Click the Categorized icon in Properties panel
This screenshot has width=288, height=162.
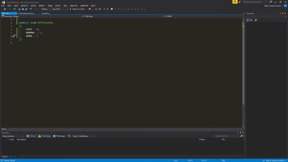point(248,20)
